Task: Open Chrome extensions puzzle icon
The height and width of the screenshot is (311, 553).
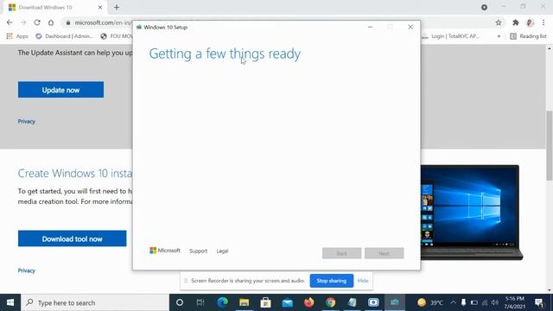Action: (x=516, y=22)
